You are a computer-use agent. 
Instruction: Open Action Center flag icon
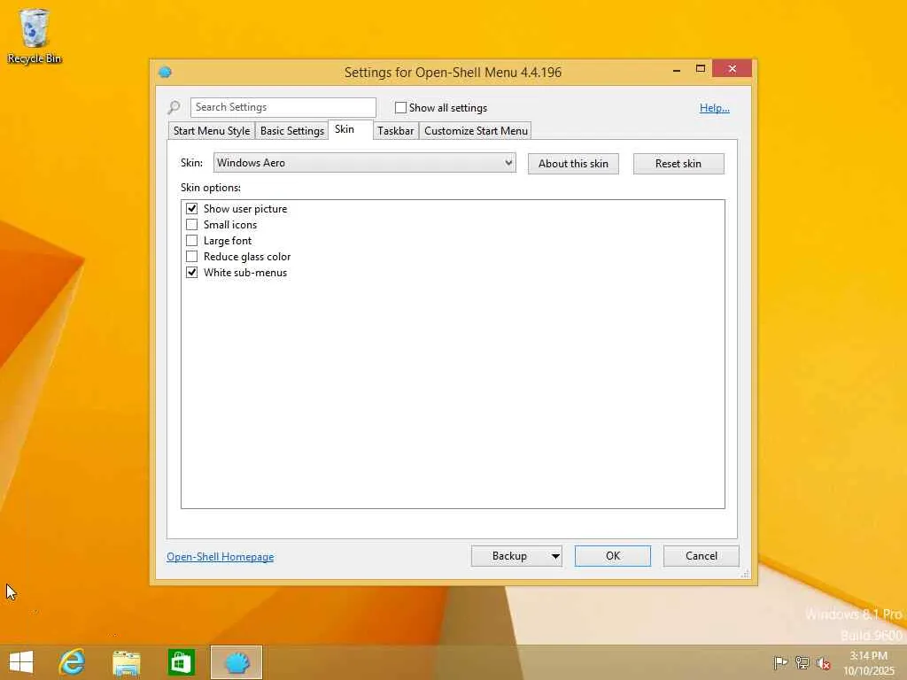click(780, 662)
